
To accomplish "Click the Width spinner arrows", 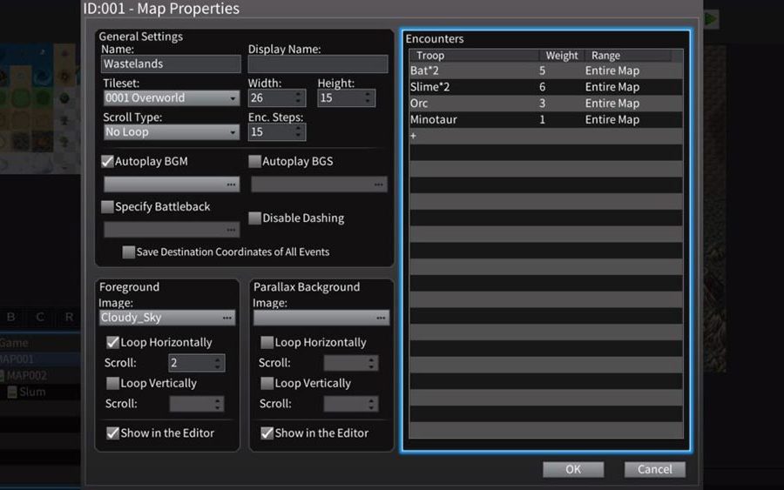I will [x=299, y=98].
